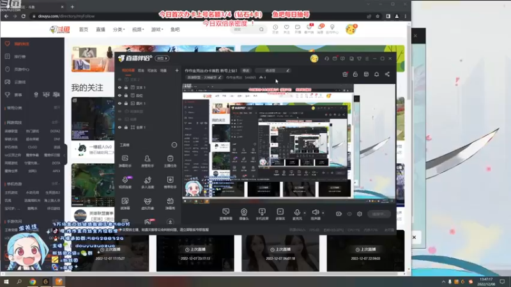Open customer service headset icon
511x287 pixels.
pyautogui.click(x=326, y=59)
